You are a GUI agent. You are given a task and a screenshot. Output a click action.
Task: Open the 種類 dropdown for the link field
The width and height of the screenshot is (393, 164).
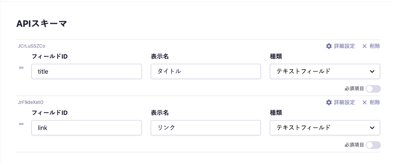[324, 128]
